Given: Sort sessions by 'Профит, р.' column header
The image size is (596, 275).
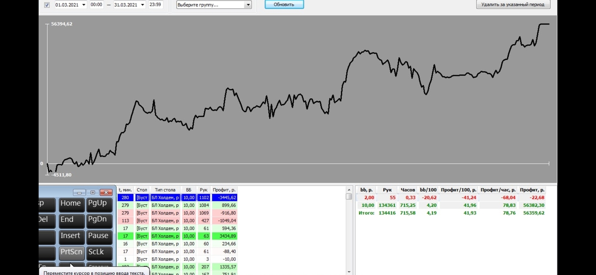Looking at the screenshot, I should coord(224,190).
